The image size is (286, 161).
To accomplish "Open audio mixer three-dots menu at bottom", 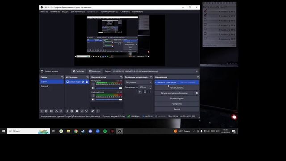I will (x=98, y=111).
